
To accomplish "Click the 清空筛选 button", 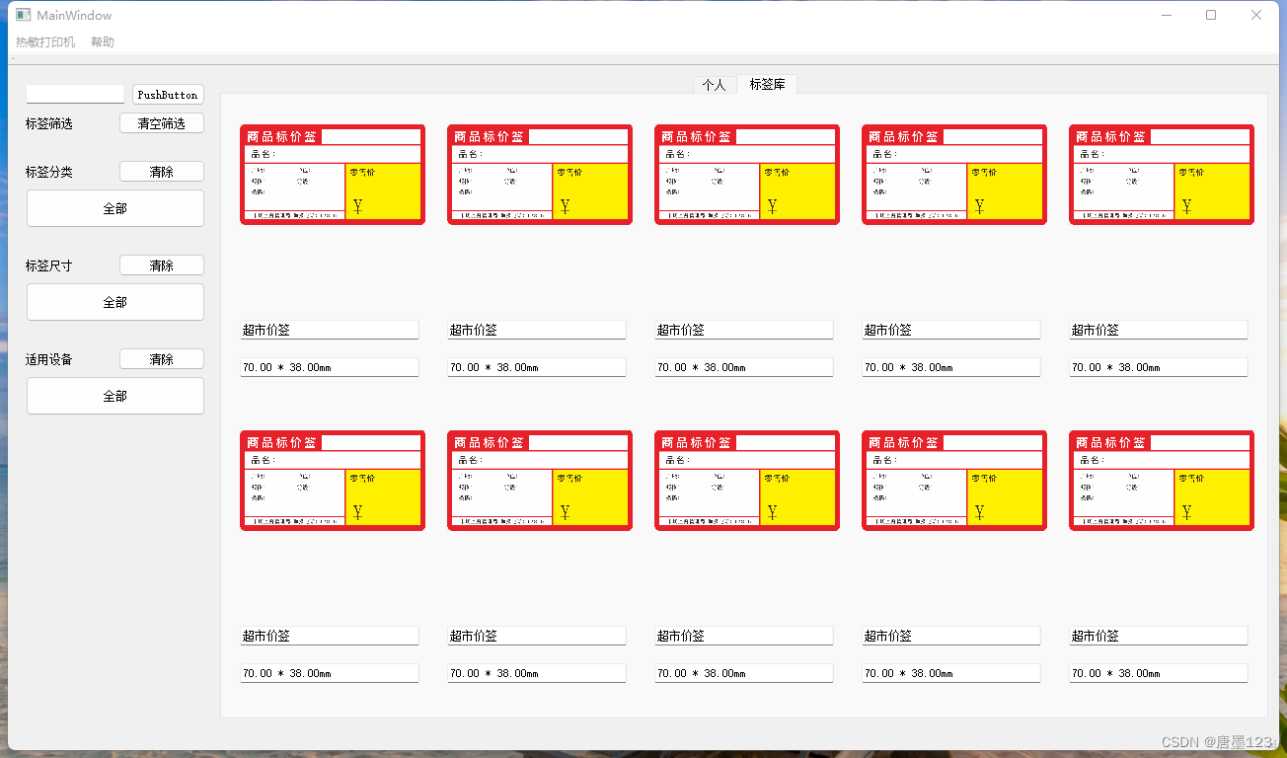I will click(162, 123).
